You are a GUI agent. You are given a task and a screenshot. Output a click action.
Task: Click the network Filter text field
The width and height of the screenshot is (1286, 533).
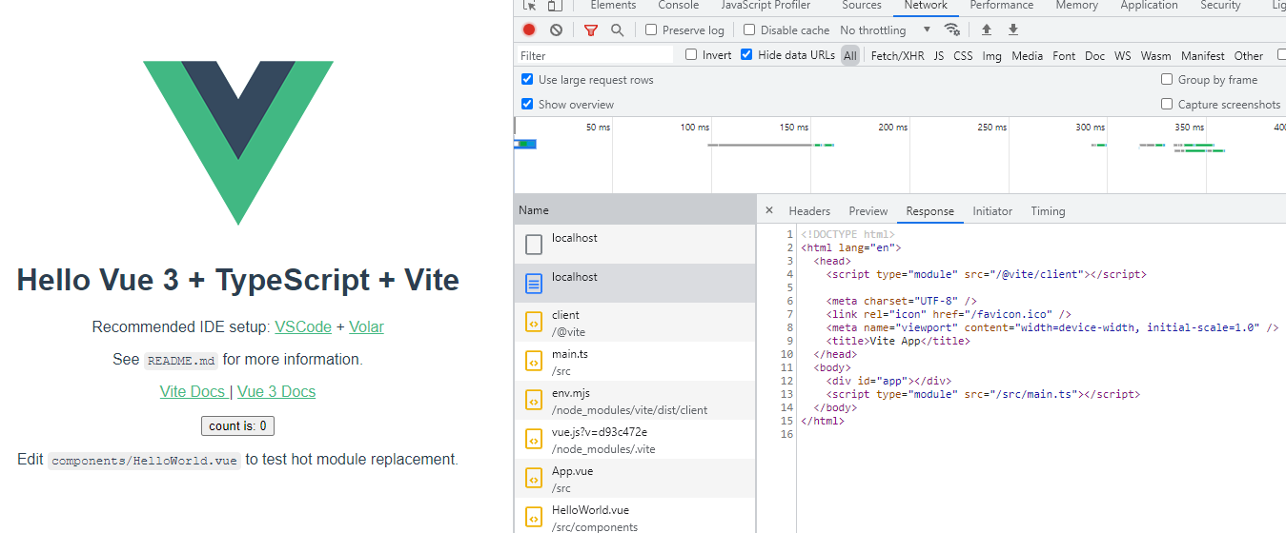tap(595, 55)
